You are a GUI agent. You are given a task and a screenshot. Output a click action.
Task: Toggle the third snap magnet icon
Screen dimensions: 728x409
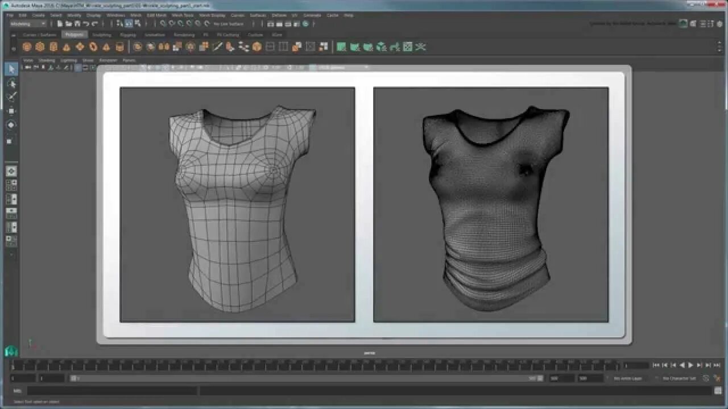pyautogui.click(x=180, y=24)
